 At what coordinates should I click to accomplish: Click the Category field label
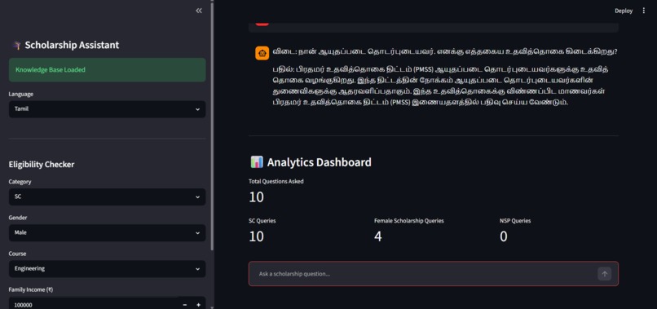(20, 182)
